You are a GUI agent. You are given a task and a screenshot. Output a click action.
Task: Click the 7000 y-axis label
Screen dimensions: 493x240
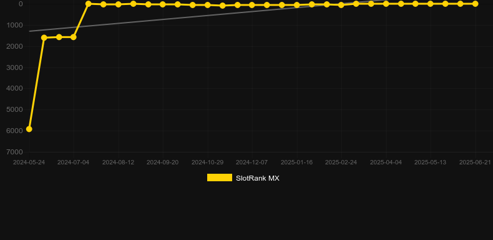(x=14, y=152)
